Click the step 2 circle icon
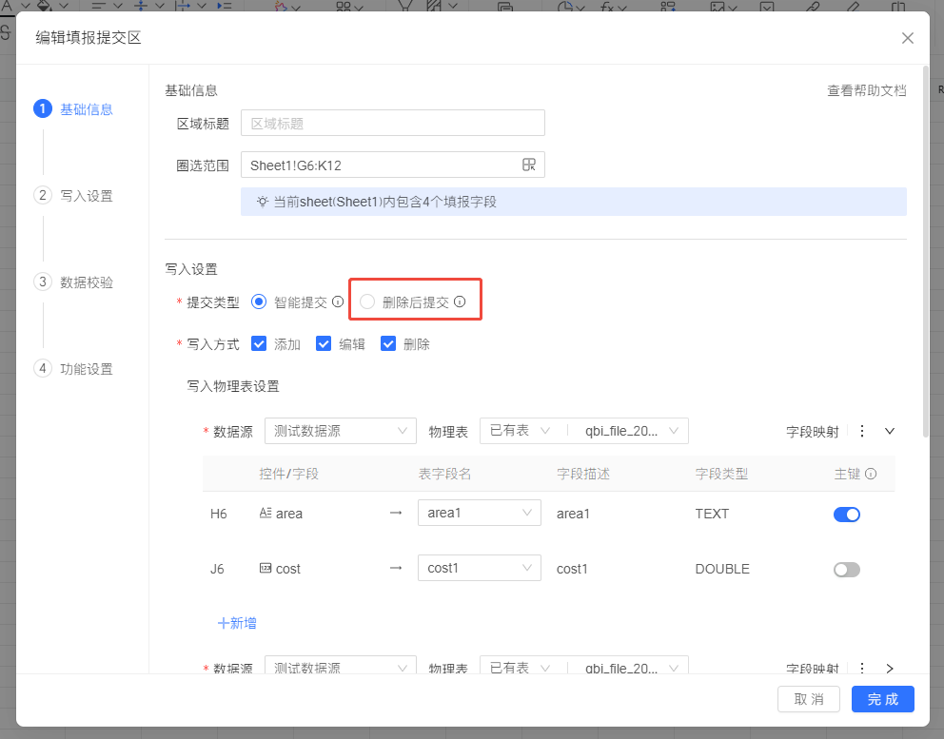Screen dimensions: 944x739 pyautogui.click(x=42, y=196)
